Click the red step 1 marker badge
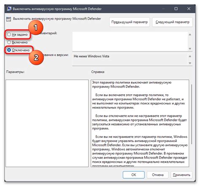 36,27
